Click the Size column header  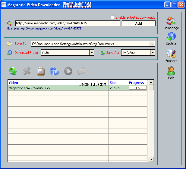(x=118, y=82)
